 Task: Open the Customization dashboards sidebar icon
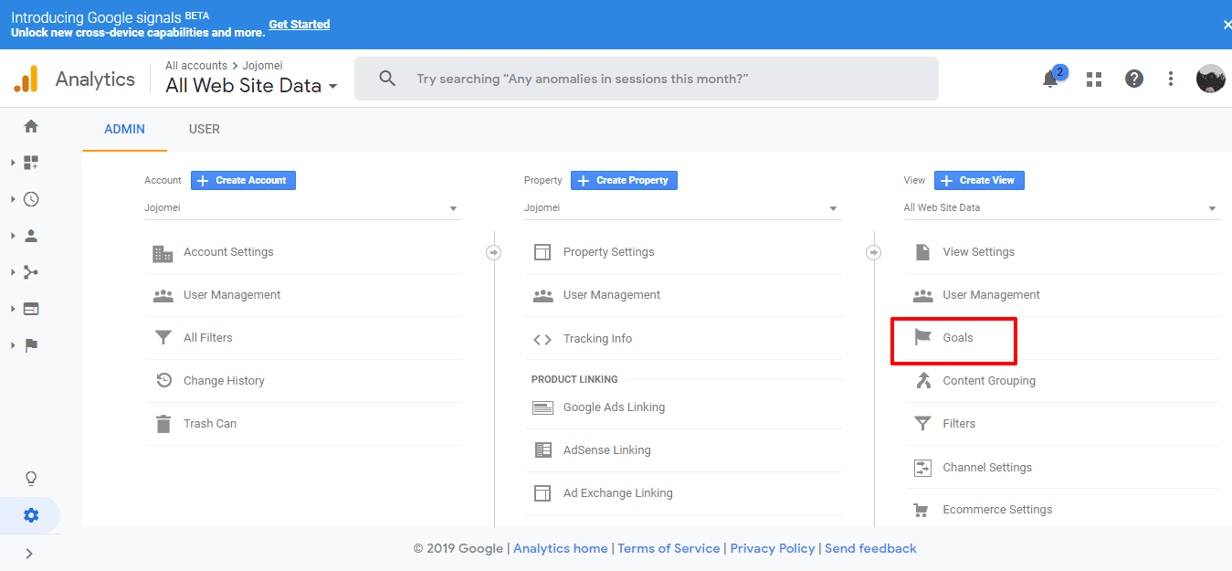(x=31, y=163)
